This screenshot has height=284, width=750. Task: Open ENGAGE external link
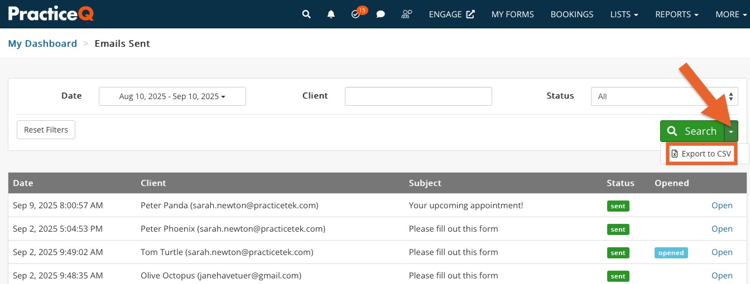[x=451, y=14]
